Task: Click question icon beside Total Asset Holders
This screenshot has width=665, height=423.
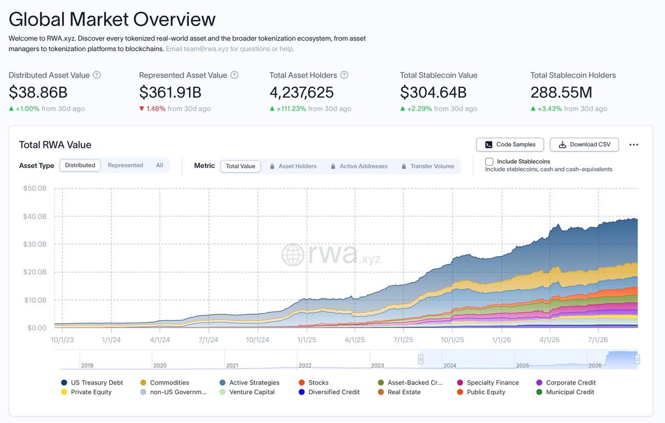Action: click(344, 75)
